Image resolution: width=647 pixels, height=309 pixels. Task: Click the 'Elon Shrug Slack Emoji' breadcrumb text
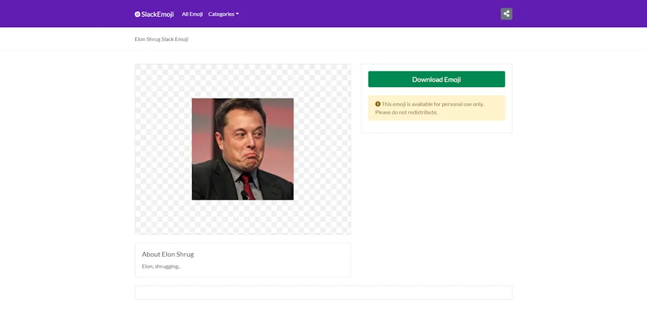point(161,39)
